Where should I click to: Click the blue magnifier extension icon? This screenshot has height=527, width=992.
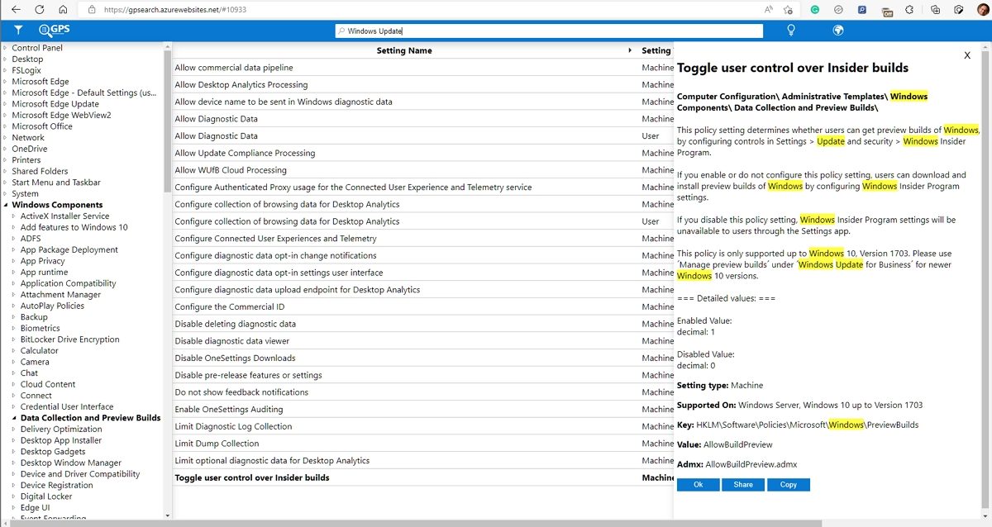click(862, 10)
